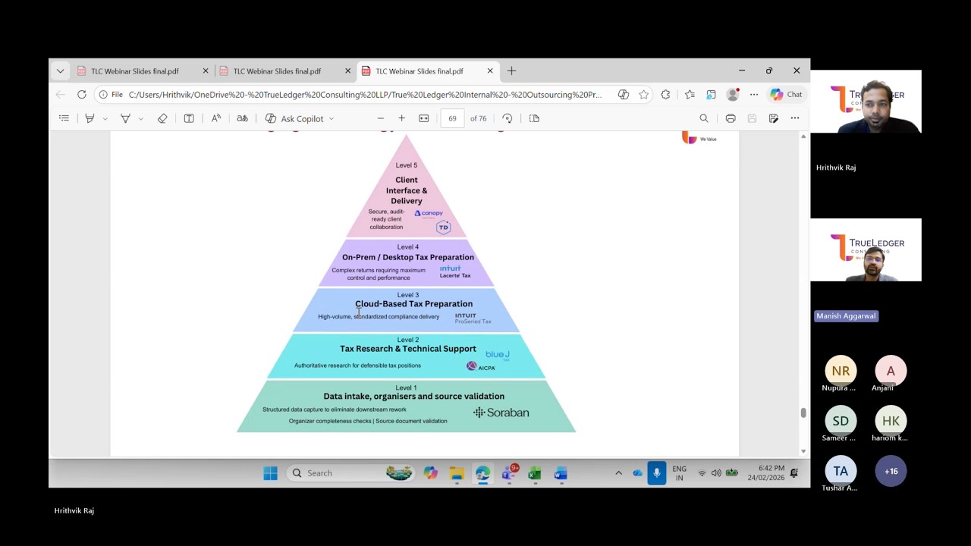Click the taskbar Search box
971x546 pixels.
[351, 473]
